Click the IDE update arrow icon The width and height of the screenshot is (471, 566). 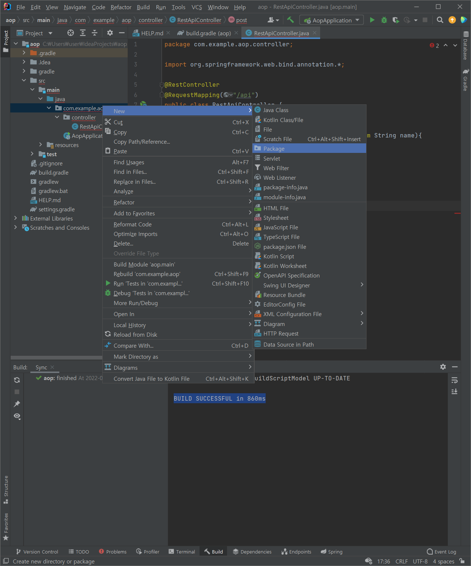[452, 20]
